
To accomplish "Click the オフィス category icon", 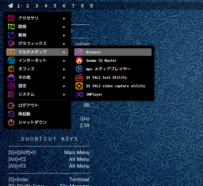I will (11, 69).
